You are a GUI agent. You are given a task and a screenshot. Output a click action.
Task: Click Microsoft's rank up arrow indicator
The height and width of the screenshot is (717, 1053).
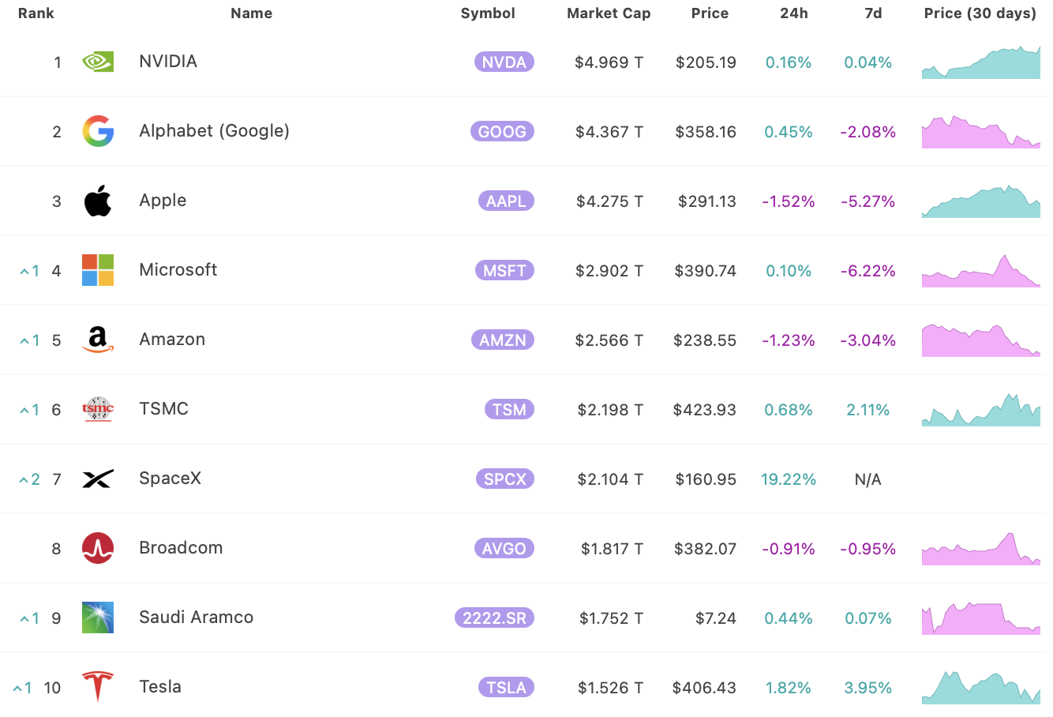pyautogui.click(x=30, y=271)
